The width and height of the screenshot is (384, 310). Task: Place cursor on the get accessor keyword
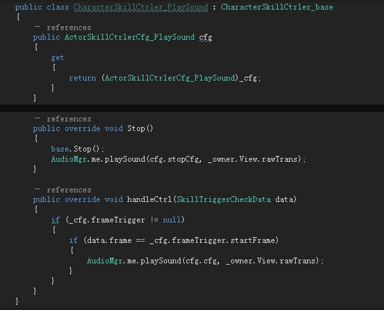58,58
